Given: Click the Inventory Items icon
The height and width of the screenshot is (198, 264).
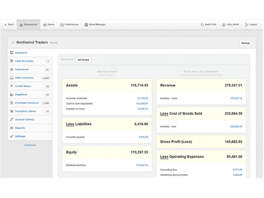Looking at the screenshot, I should [12, 111].
